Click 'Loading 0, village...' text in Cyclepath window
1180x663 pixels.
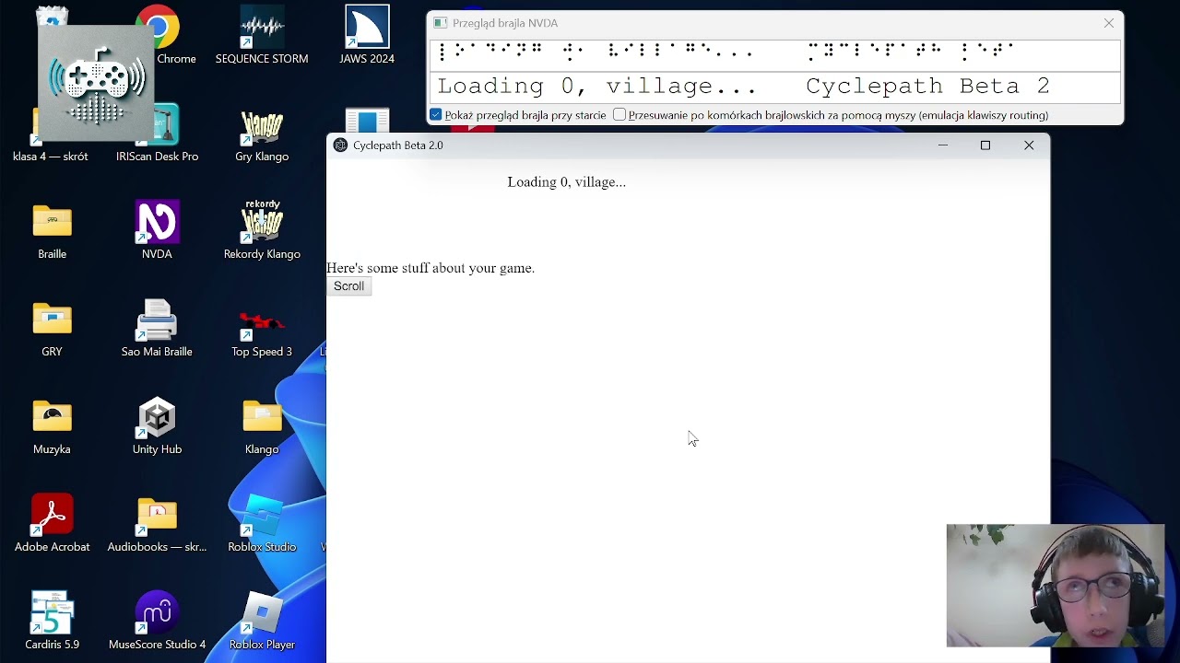click(x=566, y=182)
